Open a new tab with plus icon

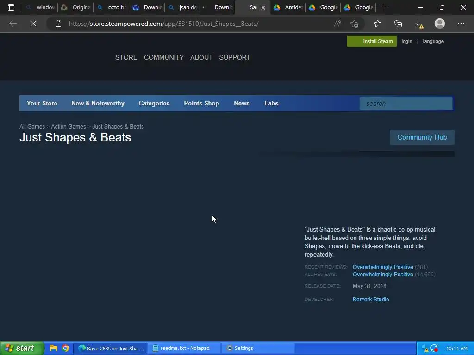(384, 7)
